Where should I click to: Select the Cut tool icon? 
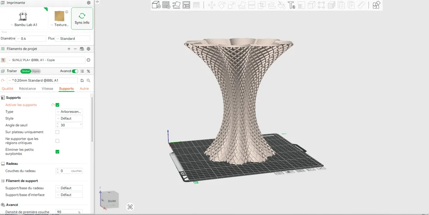(251, 5)
